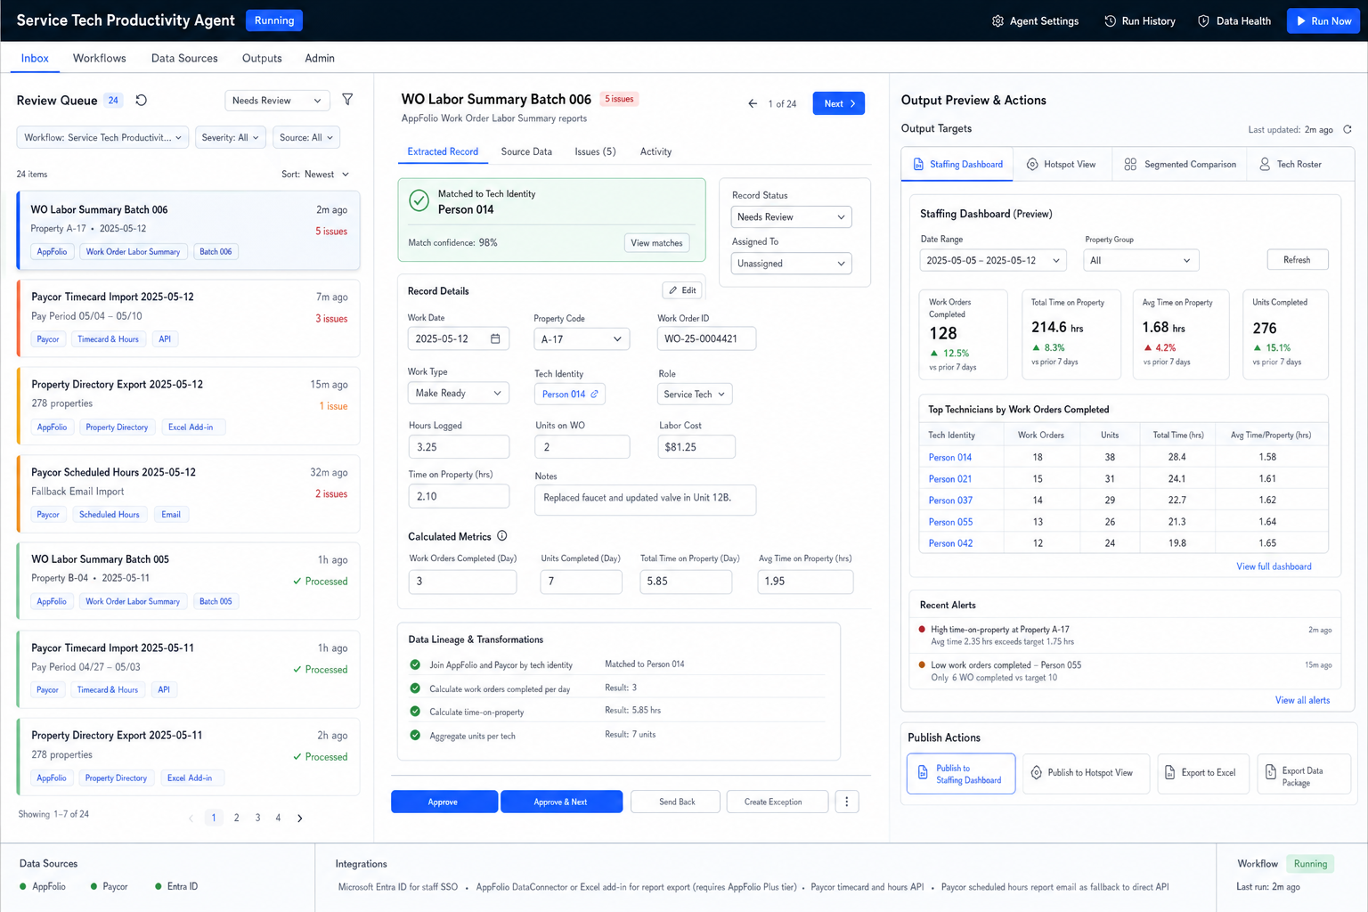The width and height of the screenshot is (1368, 912).
Task: Open the Work Type Make Ready dropdown
Action: (458, 394)
